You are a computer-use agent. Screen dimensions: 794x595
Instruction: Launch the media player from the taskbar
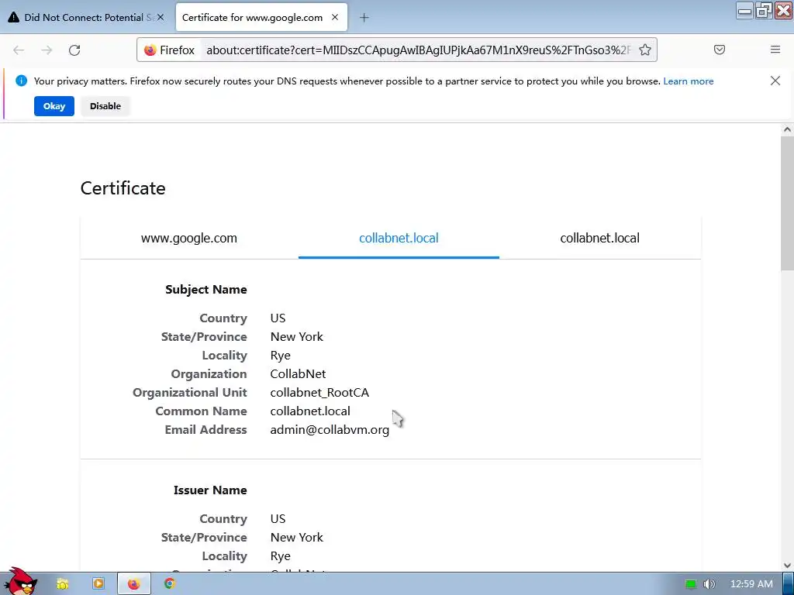(98, 584)
